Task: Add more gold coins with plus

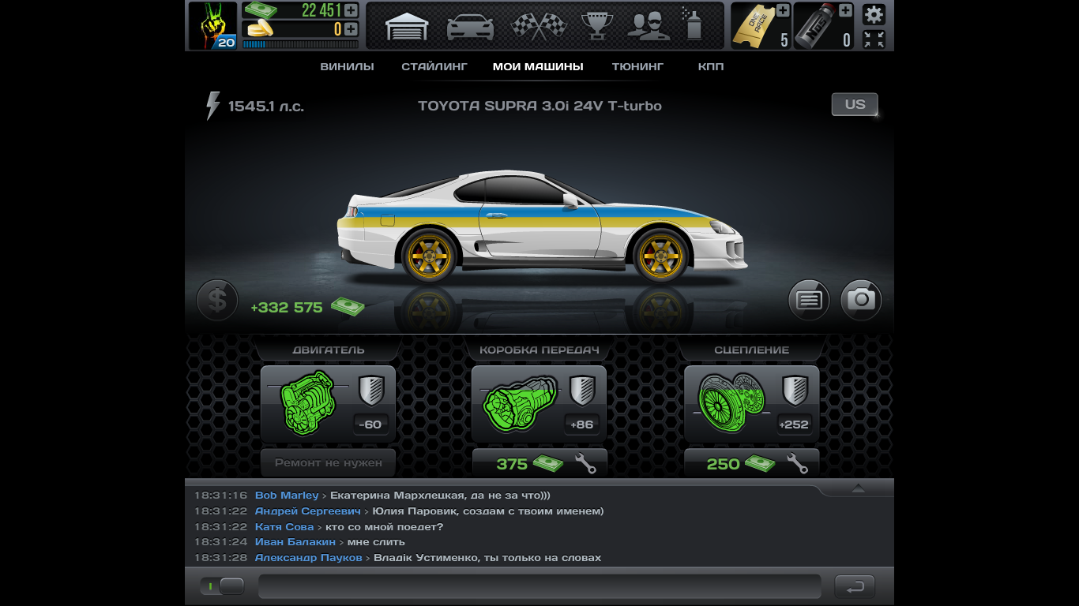Action: [x=351, y=29]
